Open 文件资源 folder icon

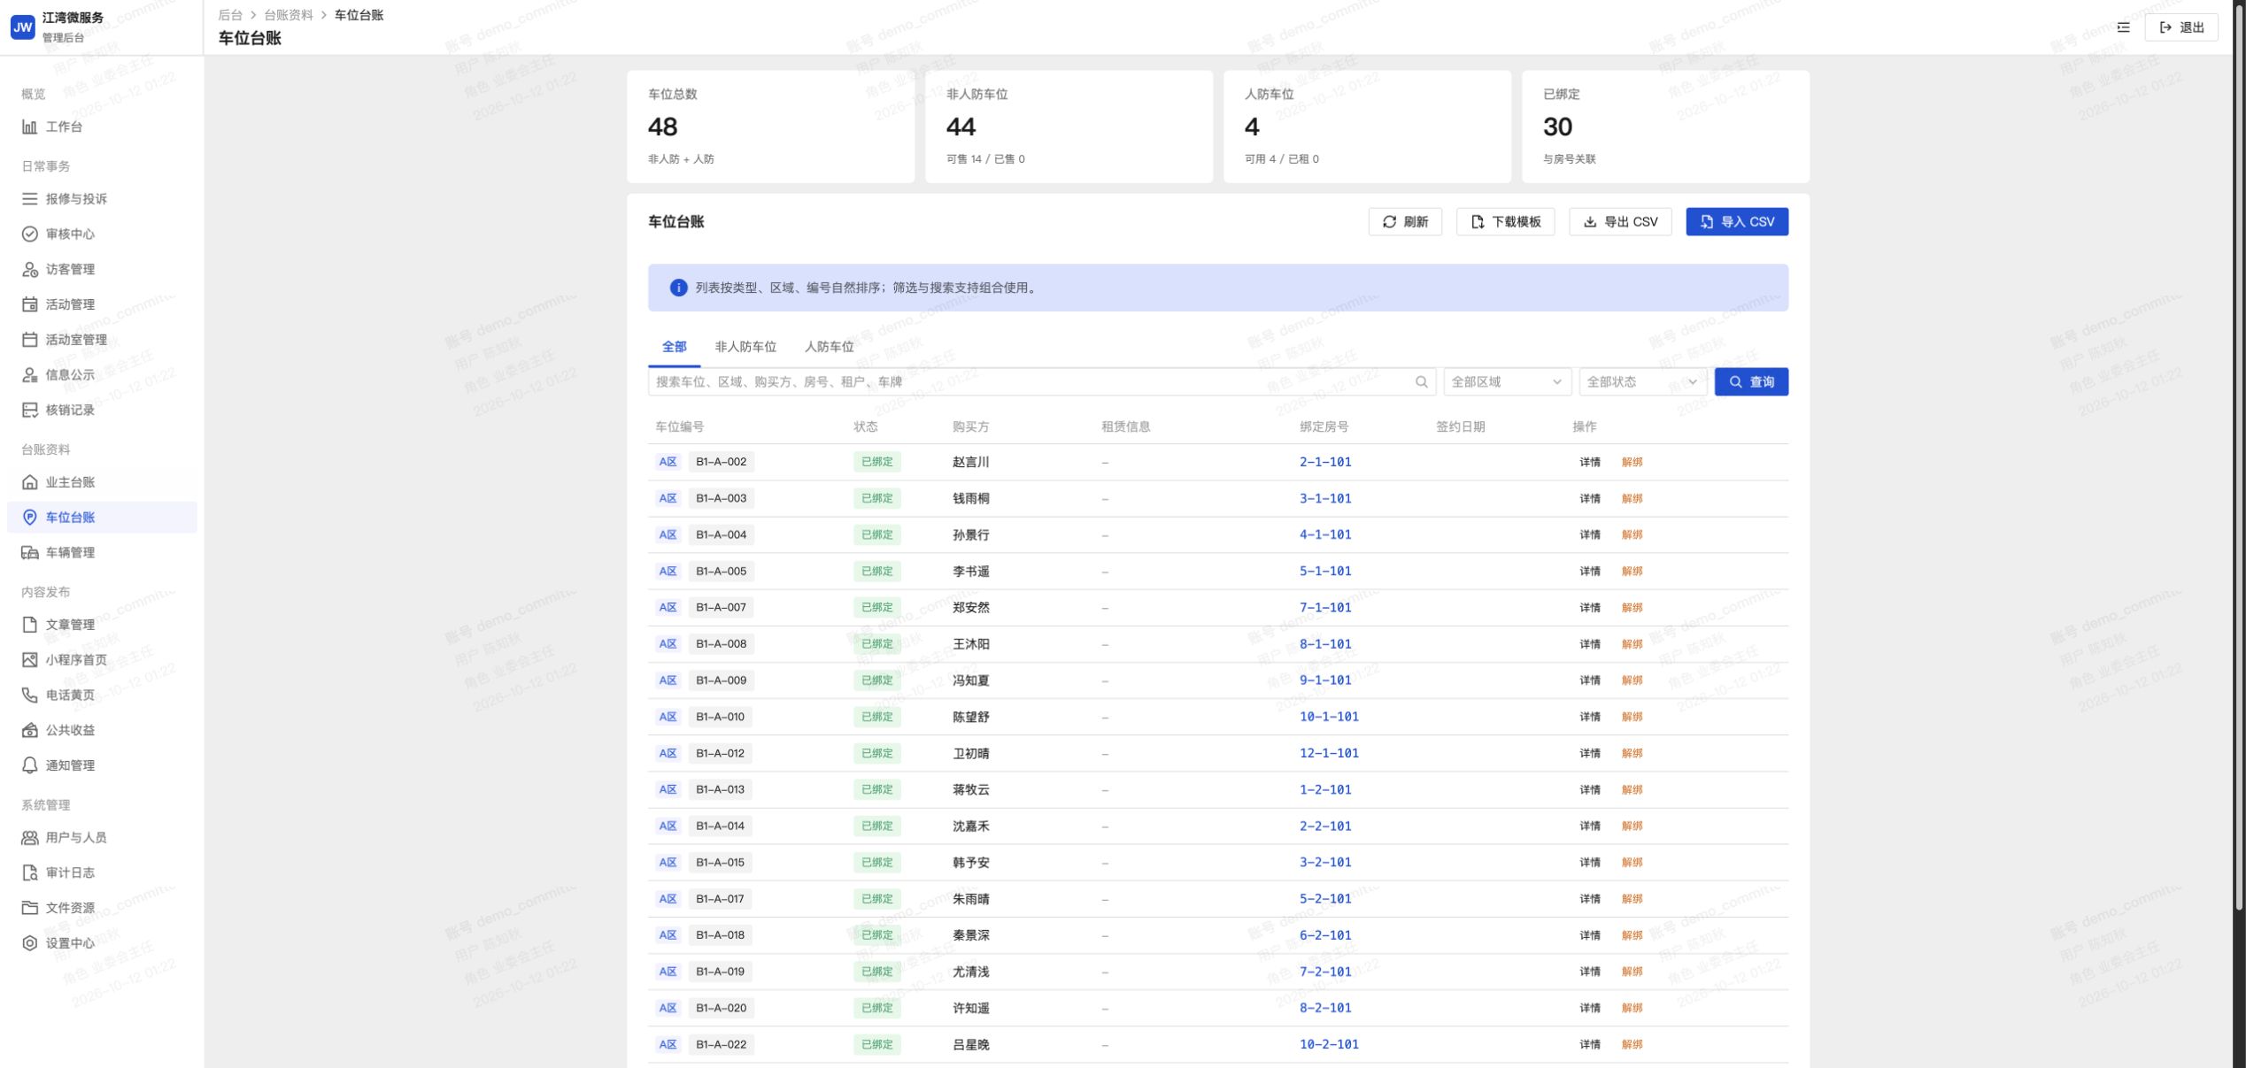(x=29, y=908)
